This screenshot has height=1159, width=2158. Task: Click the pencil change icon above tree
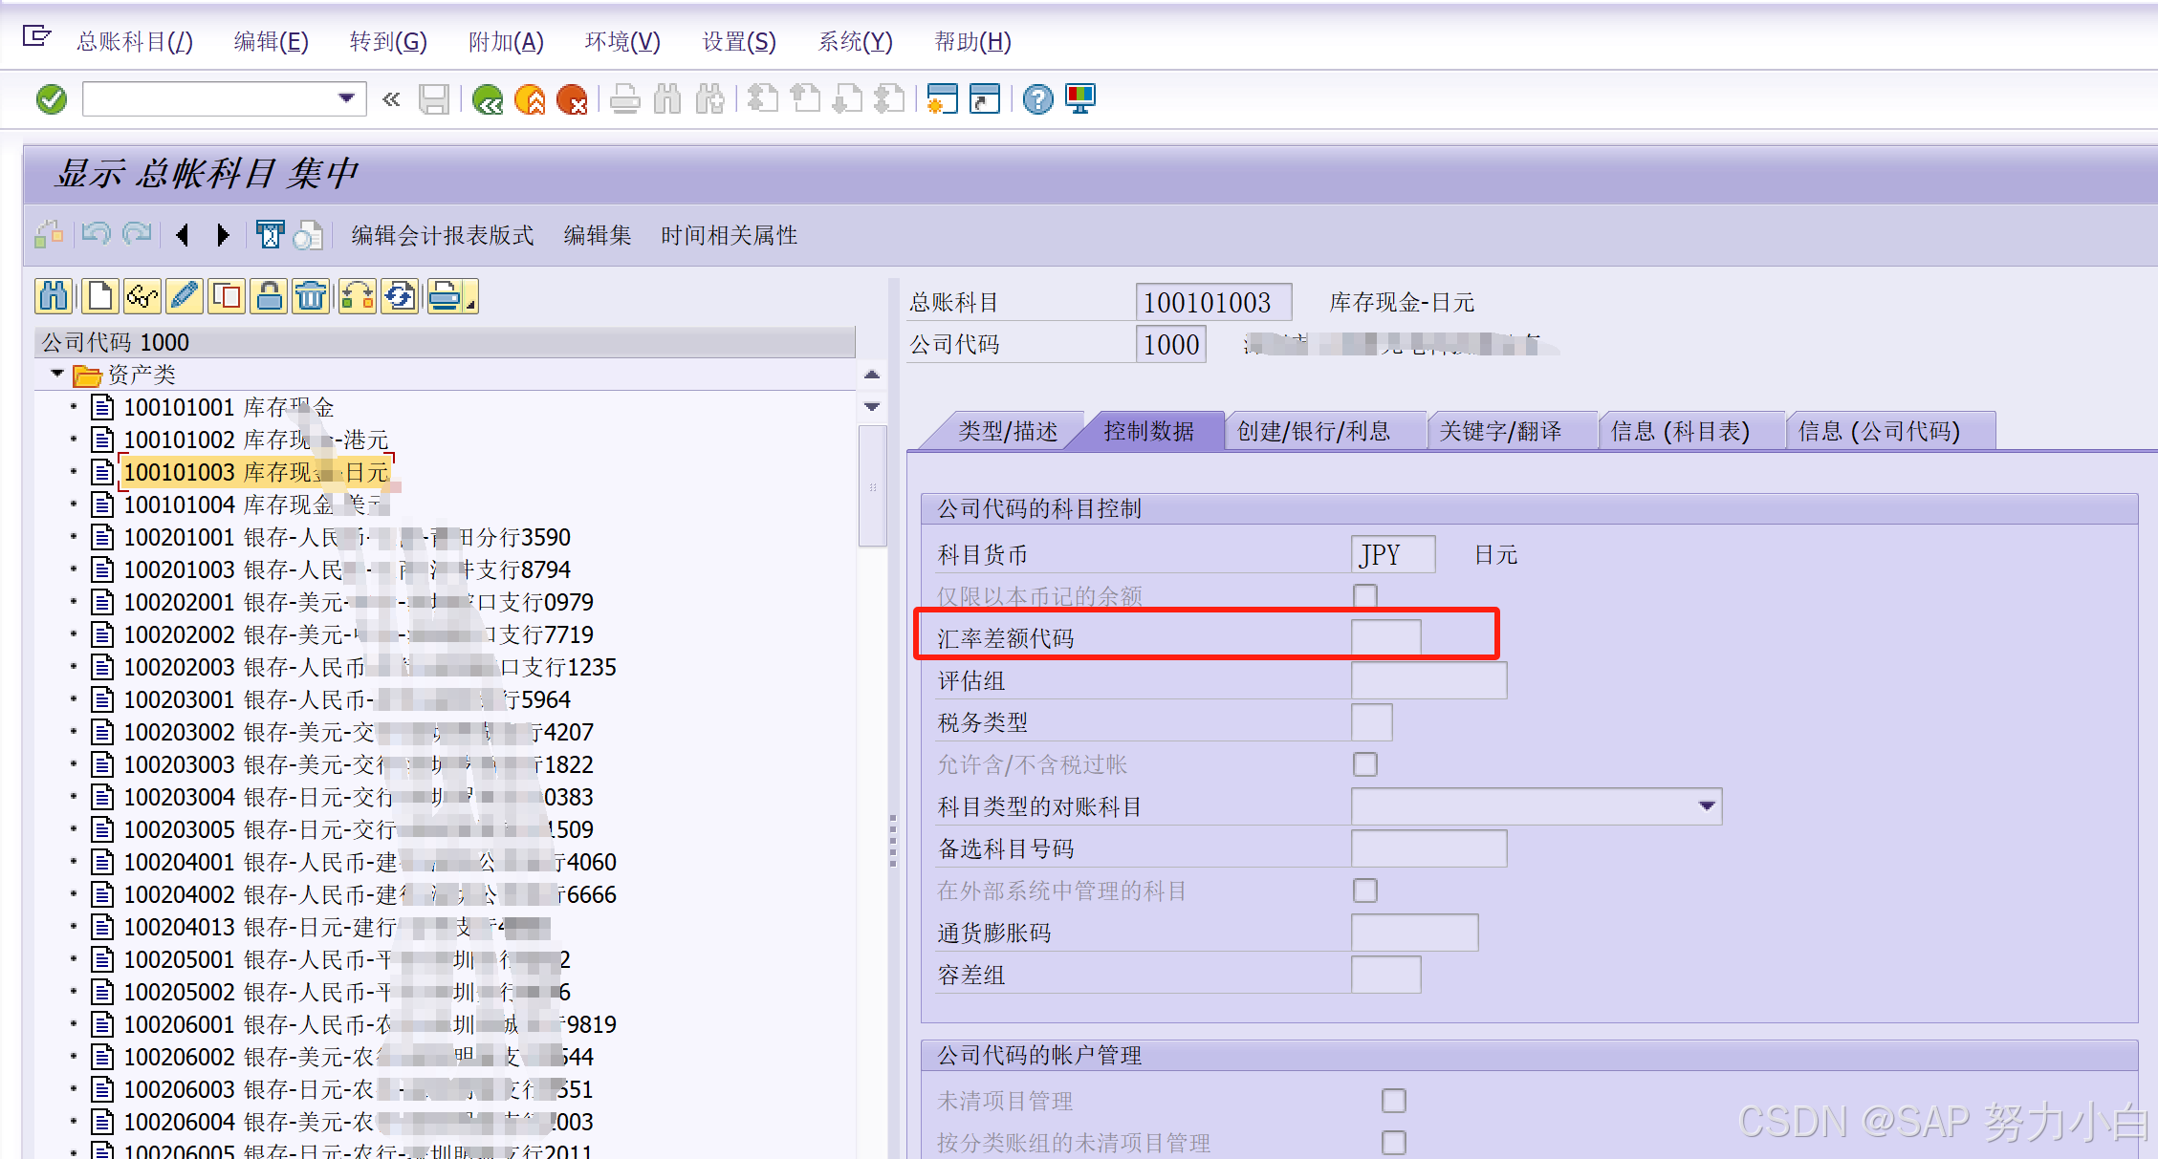pyautogui.click(x=184, y=297)
